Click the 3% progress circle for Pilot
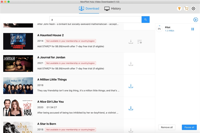Screen dimensions: 200x133 pos(159,29)
